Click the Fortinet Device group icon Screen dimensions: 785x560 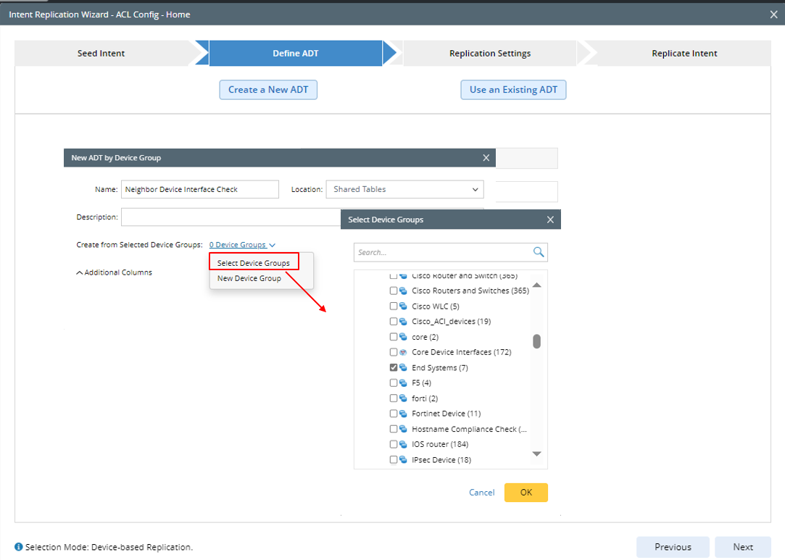pyautogui.click(x=403, y=414)
